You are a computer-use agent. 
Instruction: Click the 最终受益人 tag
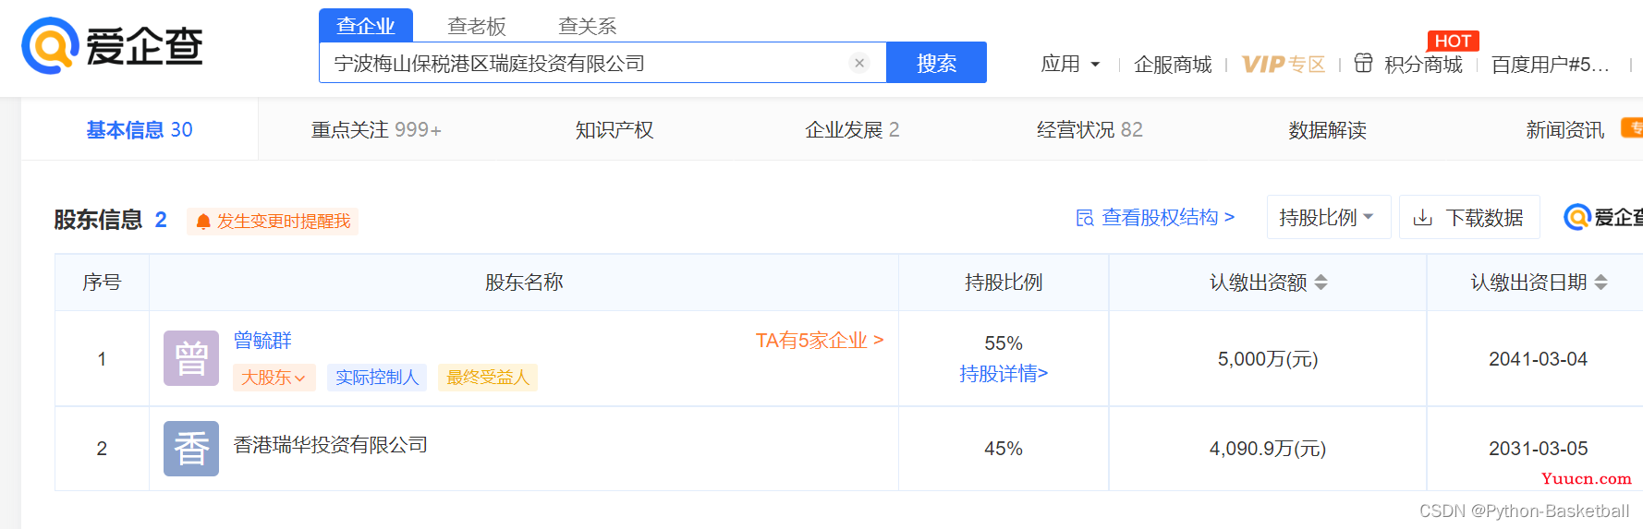tap(488, 378)
